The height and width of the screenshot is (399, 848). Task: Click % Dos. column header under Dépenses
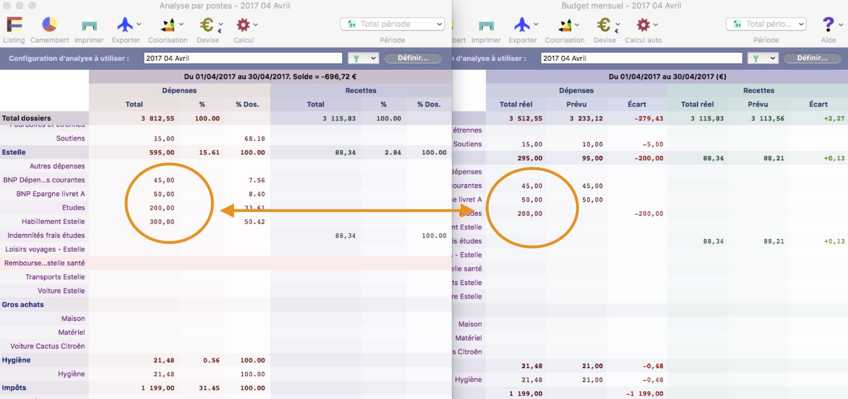[247, 104]
